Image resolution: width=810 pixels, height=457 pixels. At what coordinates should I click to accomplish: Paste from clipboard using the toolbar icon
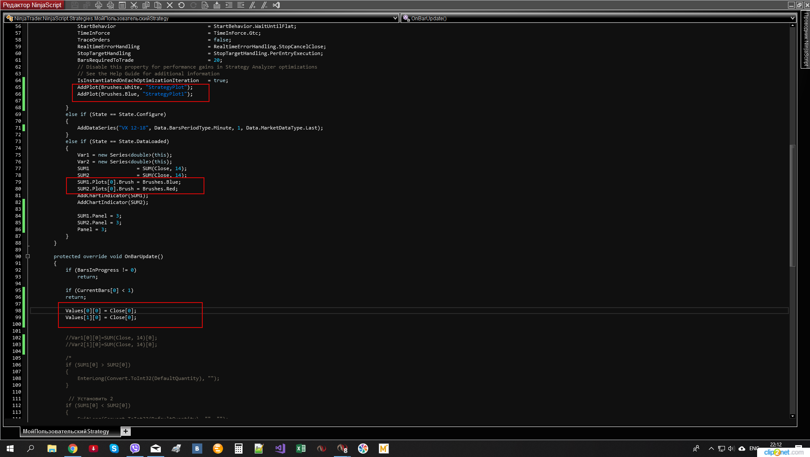158,5
